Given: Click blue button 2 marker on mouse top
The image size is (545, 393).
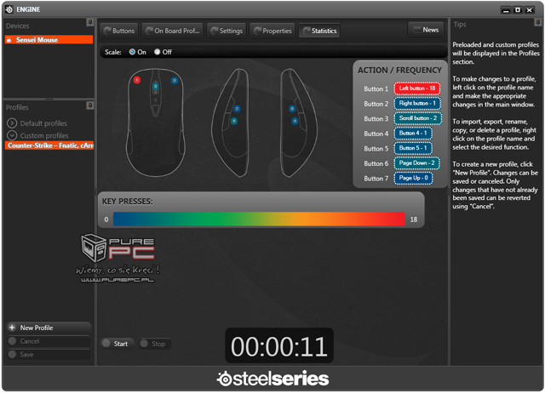Looking at the screenshot, I should tap(175, 81).
